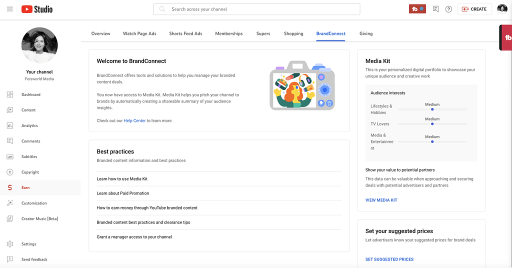Click the YouTube Studio logo
The image size is (512, 268).
tap(37, 9)
